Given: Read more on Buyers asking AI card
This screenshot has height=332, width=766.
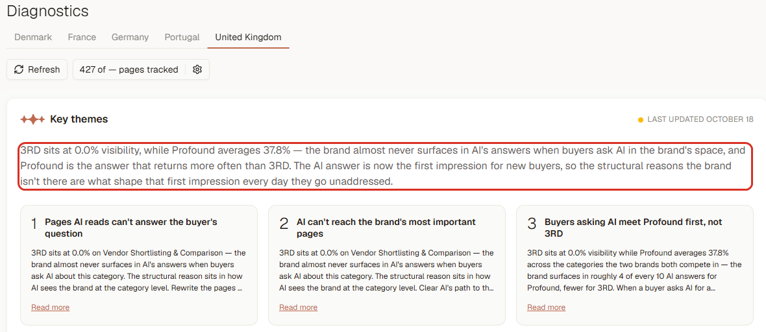Looking at the screenshot, I should coord(546,307).
